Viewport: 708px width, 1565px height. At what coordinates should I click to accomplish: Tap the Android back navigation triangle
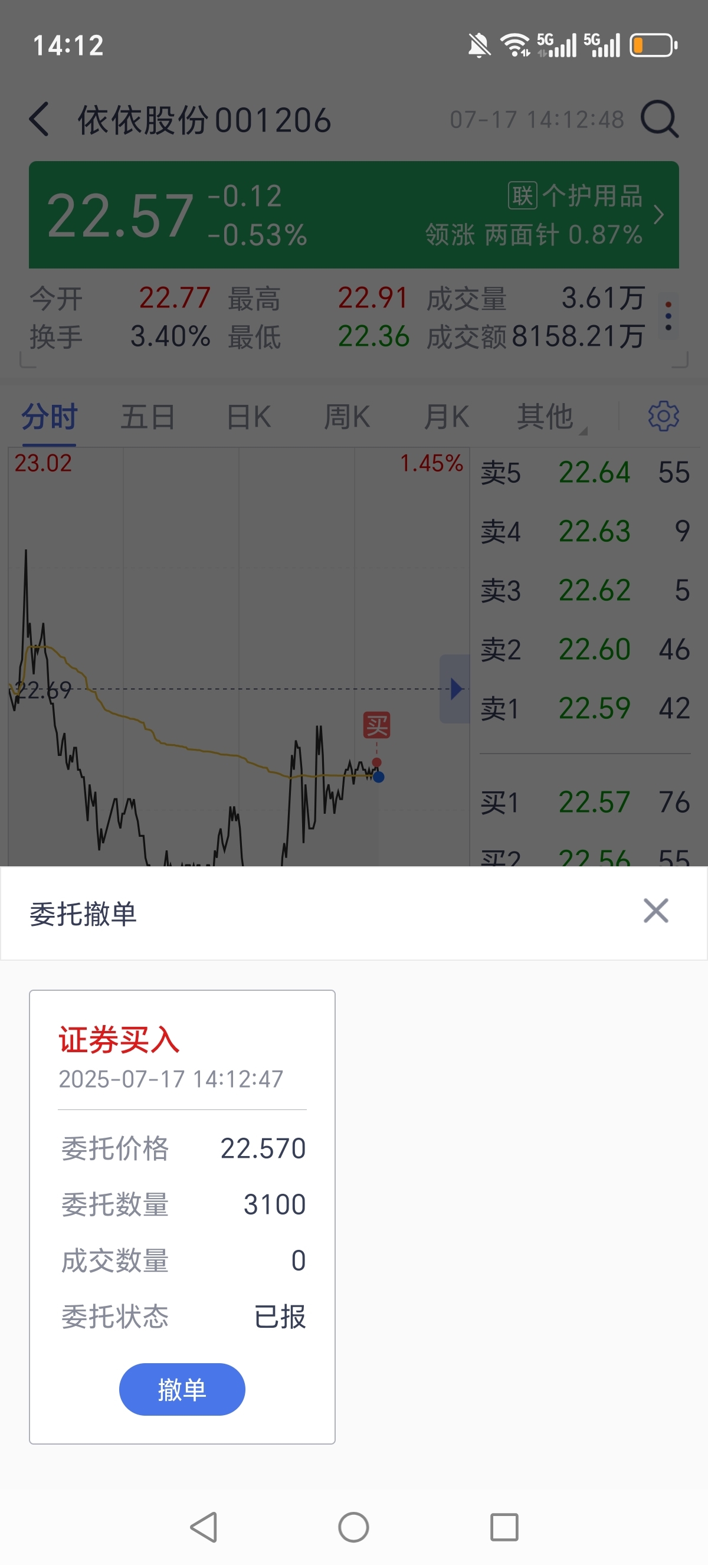tap(204, 1527)
